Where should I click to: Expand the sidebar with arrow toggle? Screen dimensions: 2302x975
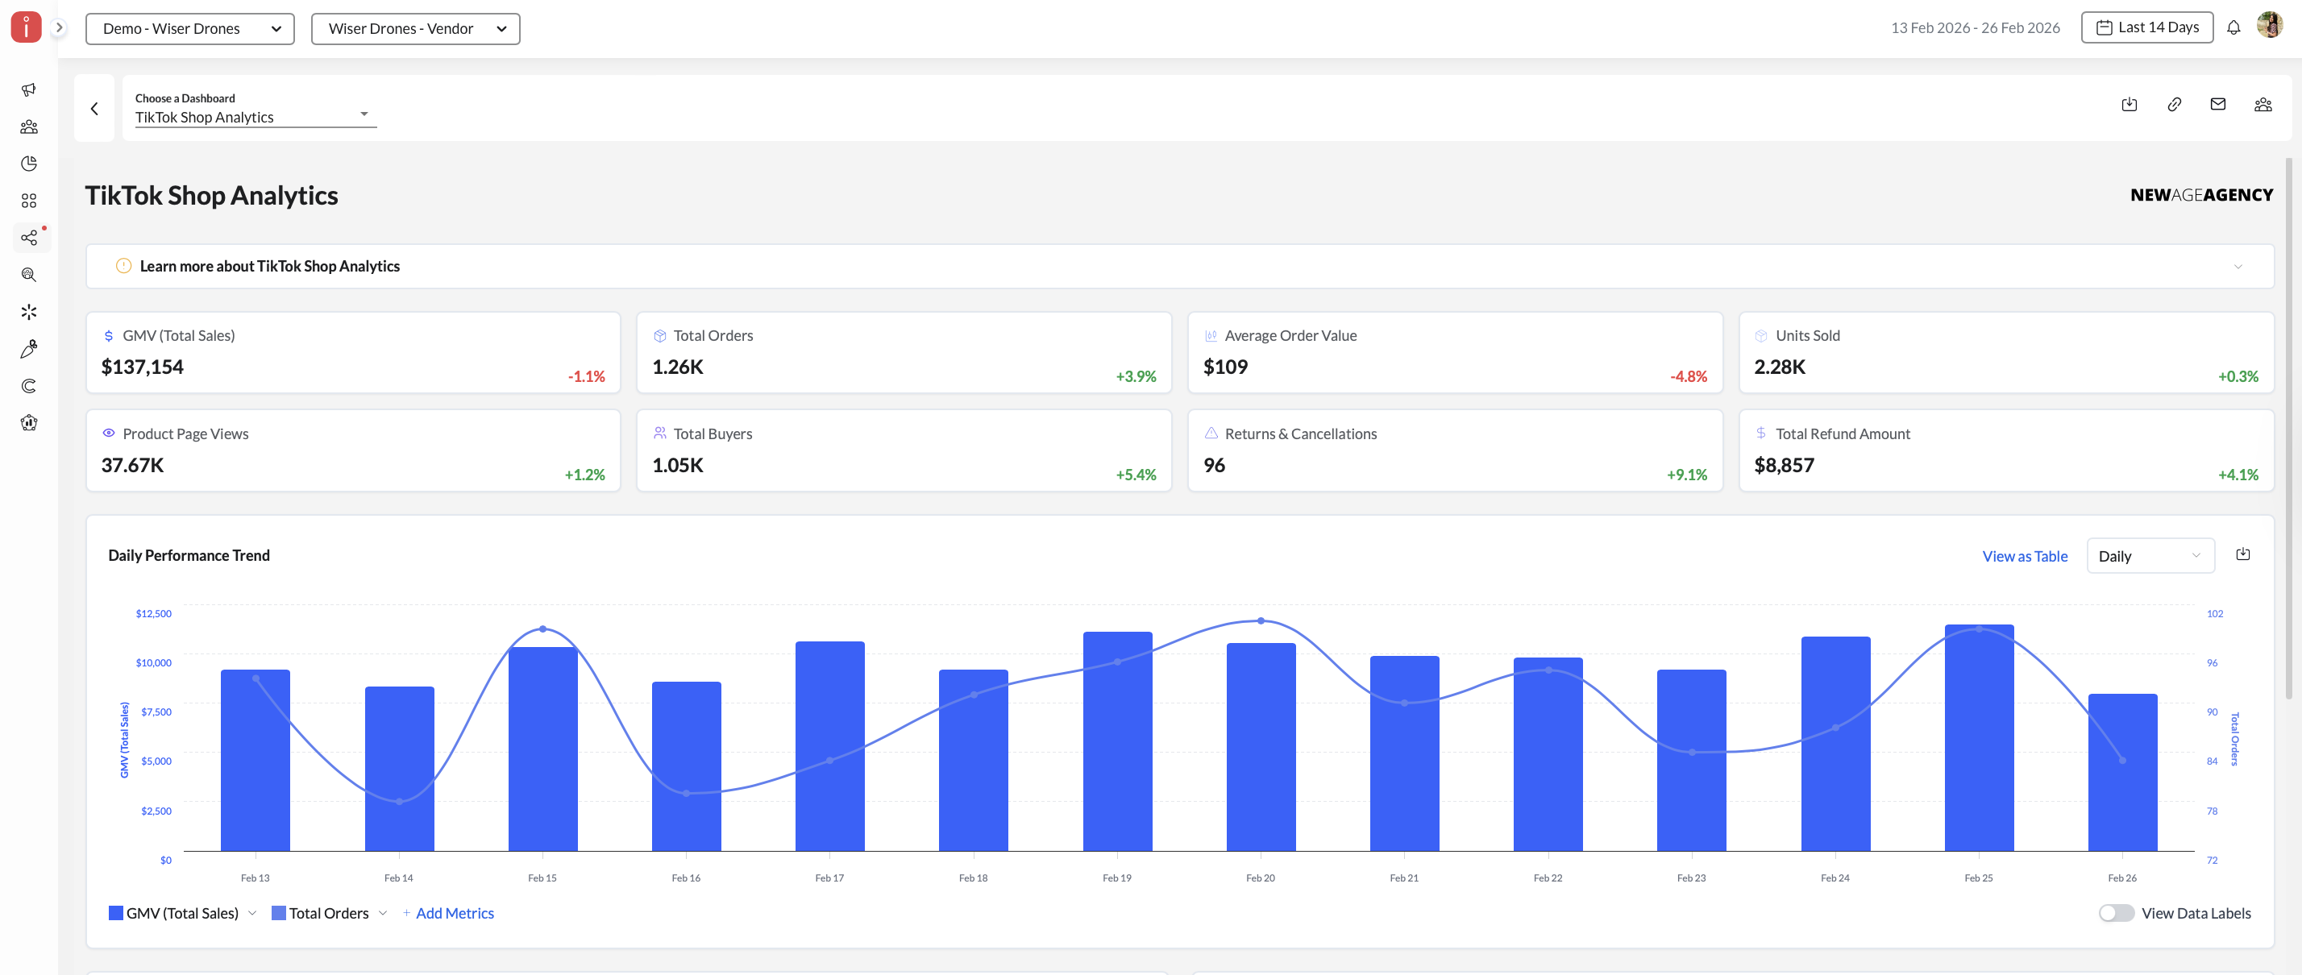tap(59, 27)
